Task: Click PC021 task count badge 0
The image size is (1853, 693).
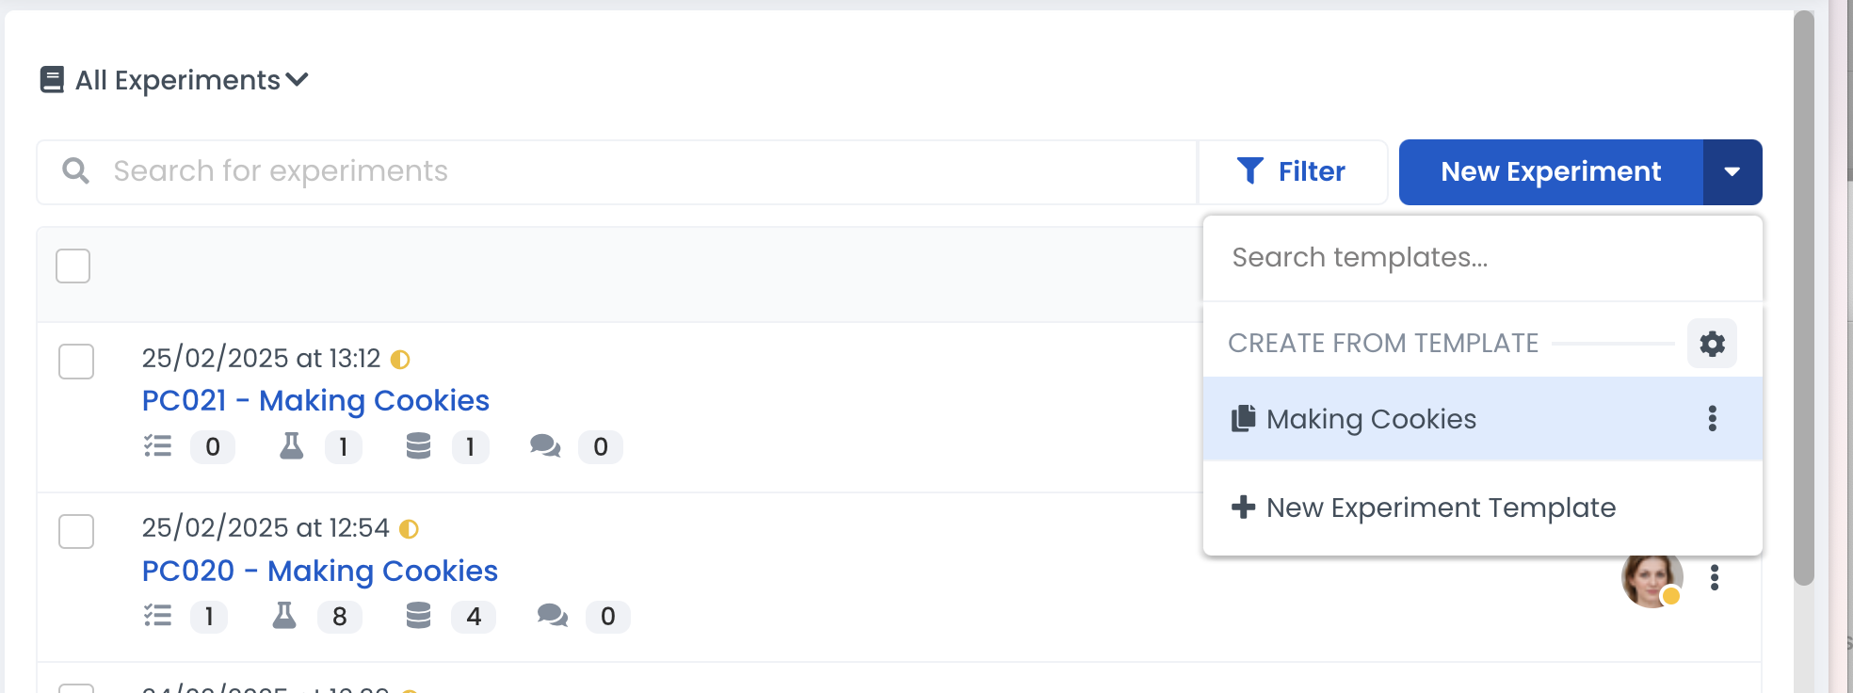Action: coord(213,447)
